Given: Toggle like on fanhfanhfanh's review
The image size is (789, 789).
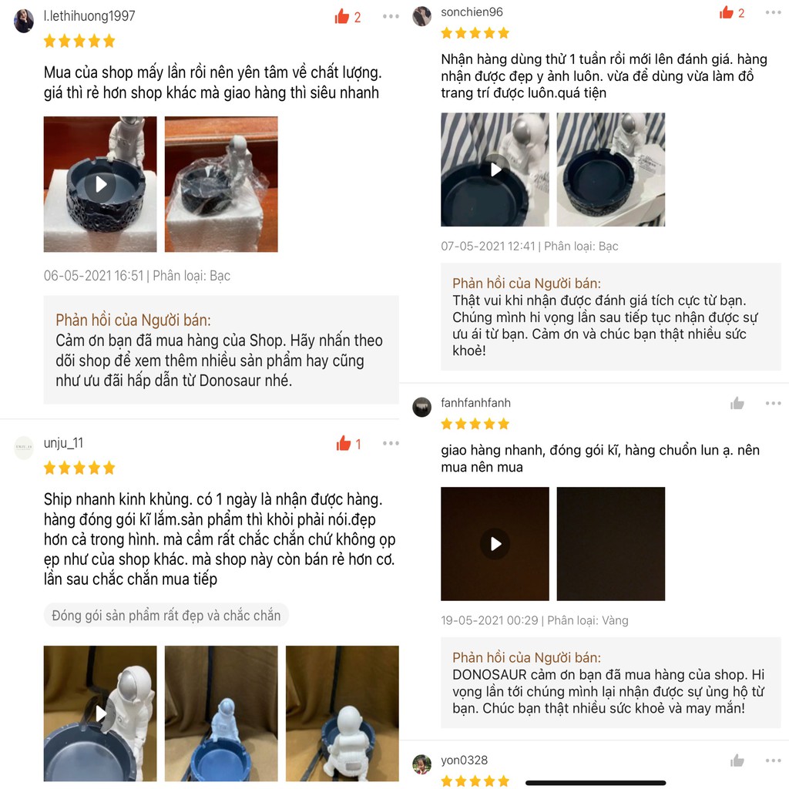Looking at the screenshot, I should tap(737, 403).
